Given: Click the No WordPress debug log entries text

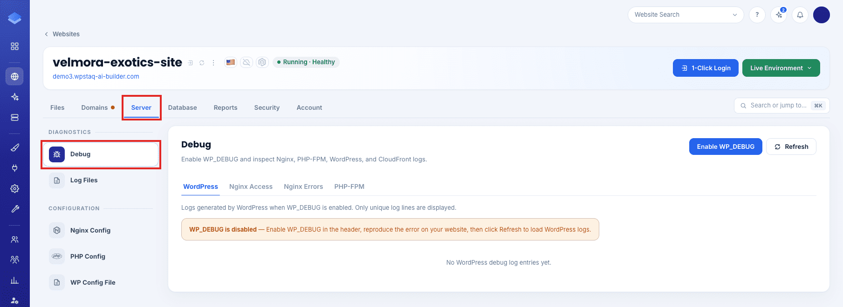Looking at the screenshot, I should coord(499,262).
